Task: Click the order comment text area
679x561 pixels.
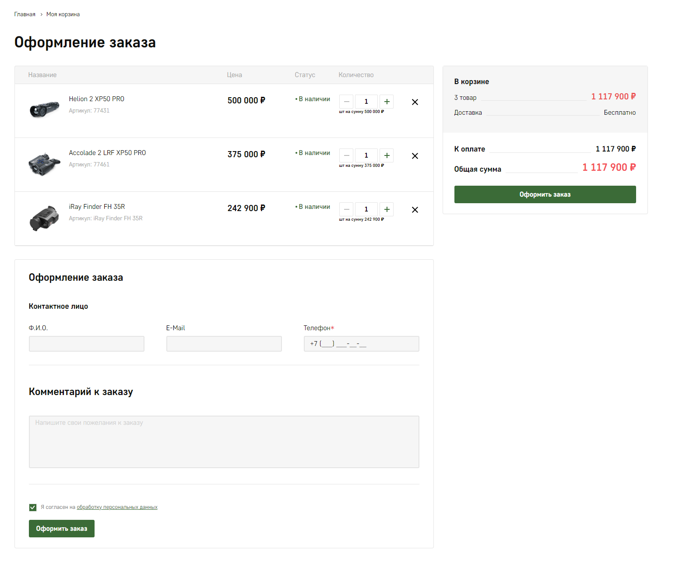Action: pyautogui.click(x=224, y=442)
